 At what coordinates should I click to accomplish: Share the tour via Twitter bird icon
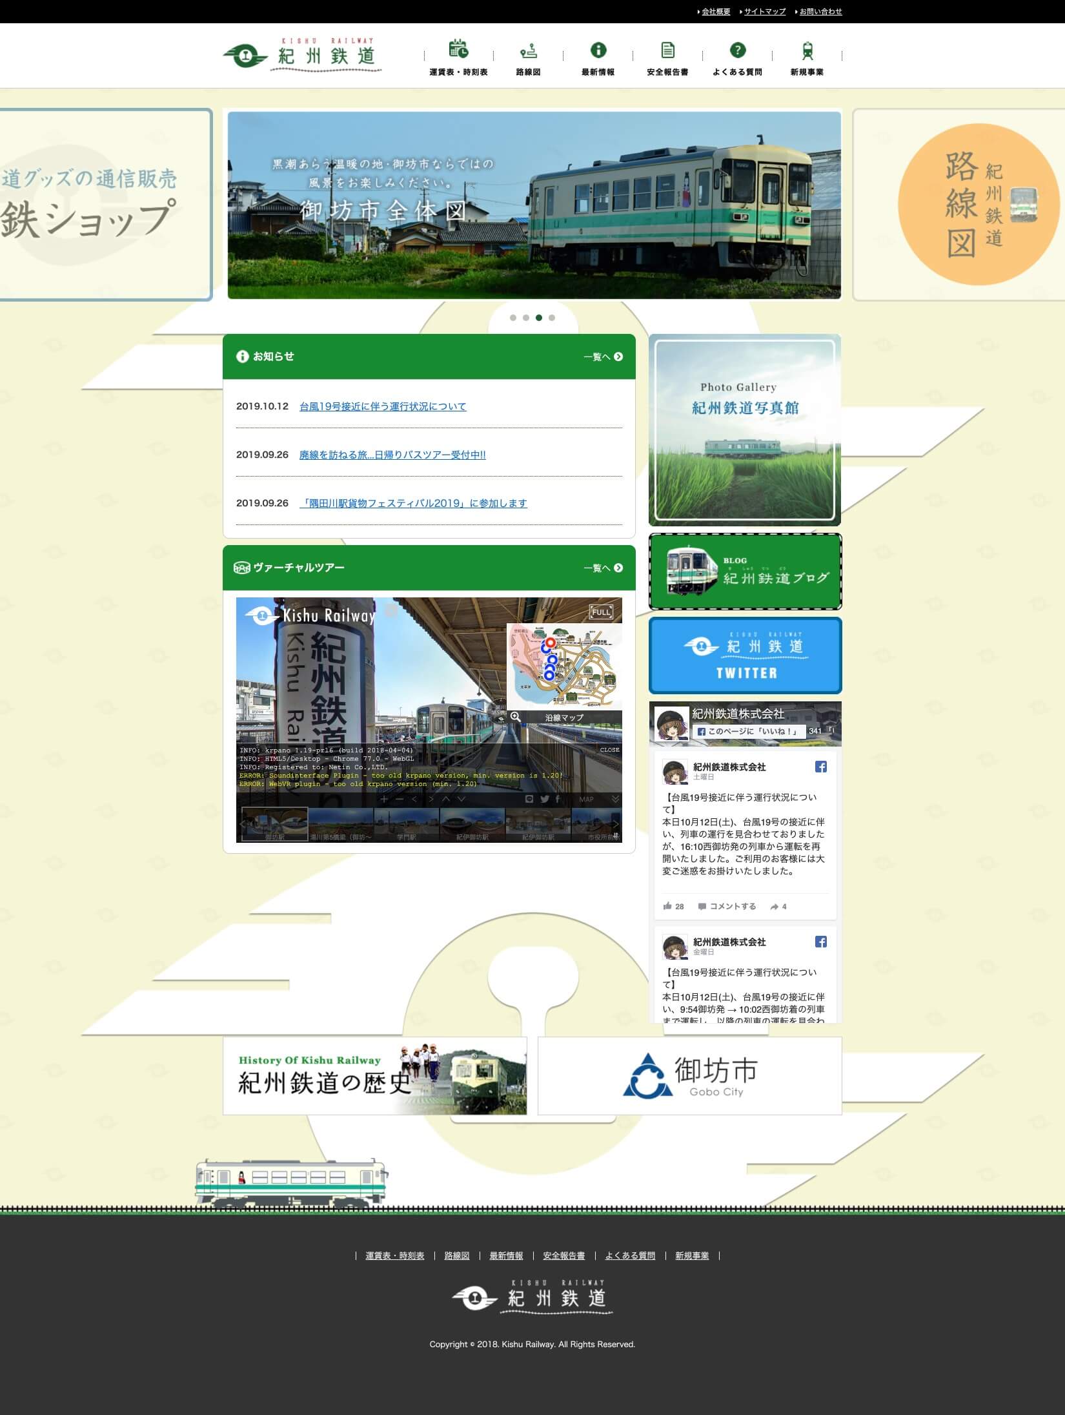tap(544, 799)
